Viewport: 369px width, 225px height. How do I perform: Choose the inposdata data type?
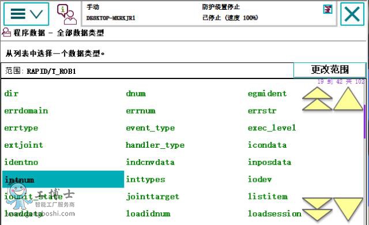point(269,162)
